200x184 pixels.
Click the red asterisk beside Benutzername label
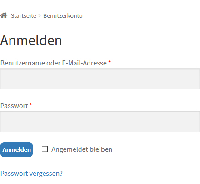[110, 62]
